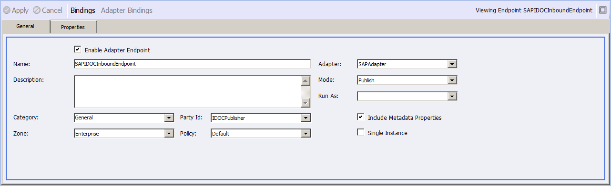Switch to the Properties tab

[73, 27]
